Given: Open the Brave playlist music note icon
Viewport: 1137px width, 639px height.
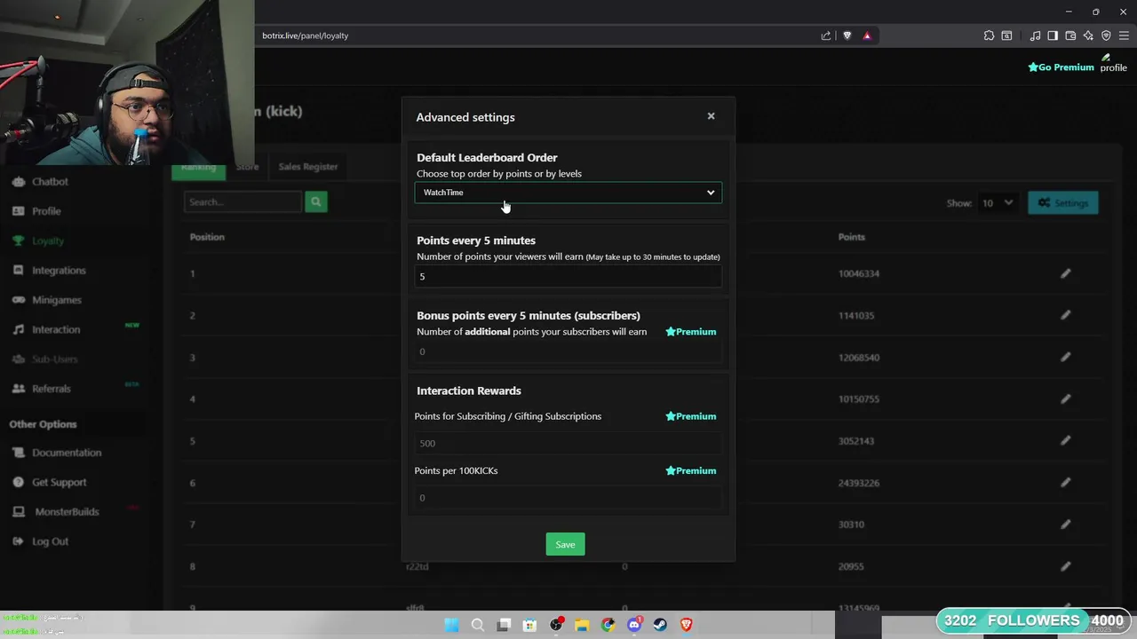Looking at the screenshot, I should pos(1035,35).
